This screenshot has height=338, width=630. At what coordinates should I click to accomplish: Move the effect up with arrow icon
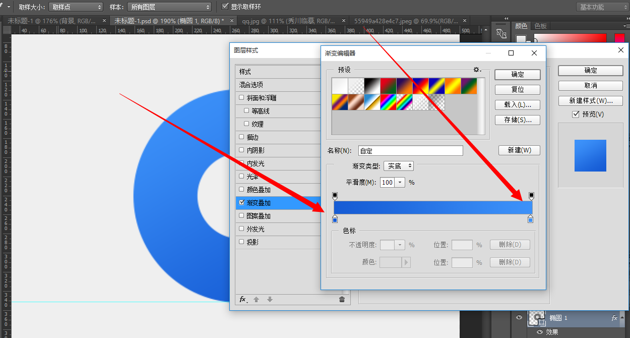click(x=257, y=299)
